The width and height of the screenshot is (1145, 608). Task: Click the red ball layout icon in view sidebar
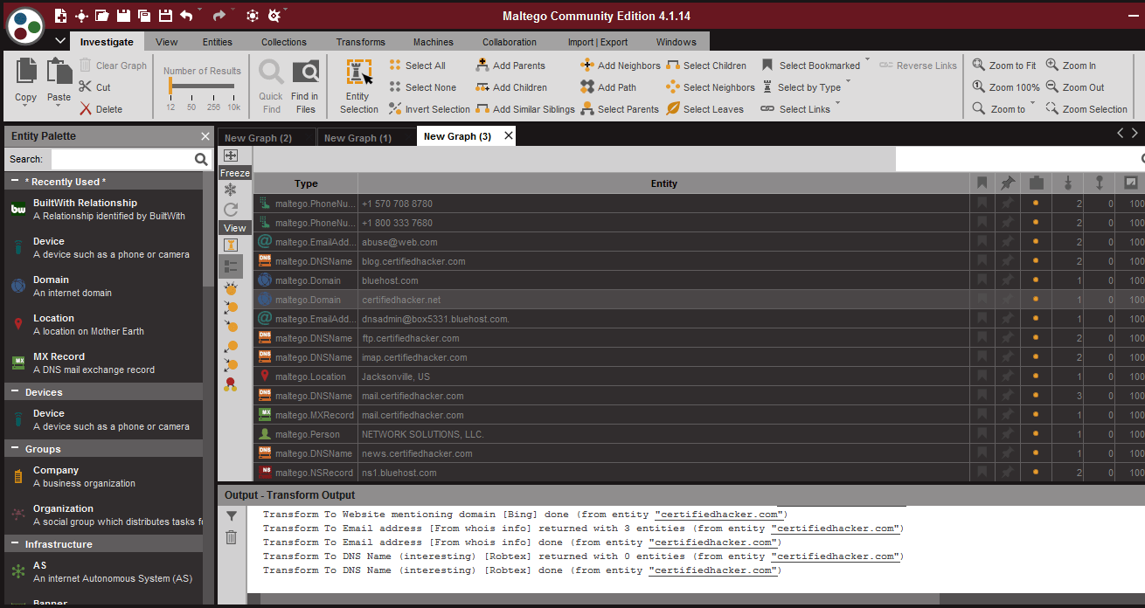pos(231,383)
